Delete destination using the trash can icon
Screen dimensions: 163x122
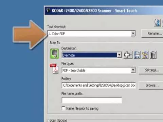tap(153, 55)
